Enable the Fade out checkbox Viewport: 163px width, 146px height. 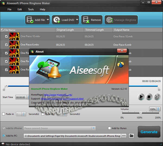[x=43, y=114]
